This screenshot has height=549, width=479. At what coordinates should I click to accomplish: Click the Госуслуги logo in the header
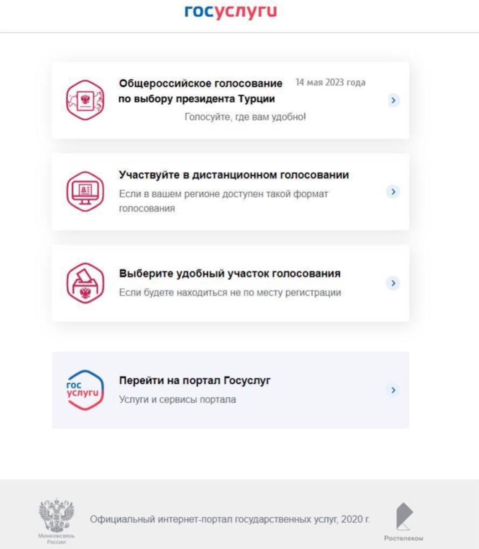(x=231, y=12)
